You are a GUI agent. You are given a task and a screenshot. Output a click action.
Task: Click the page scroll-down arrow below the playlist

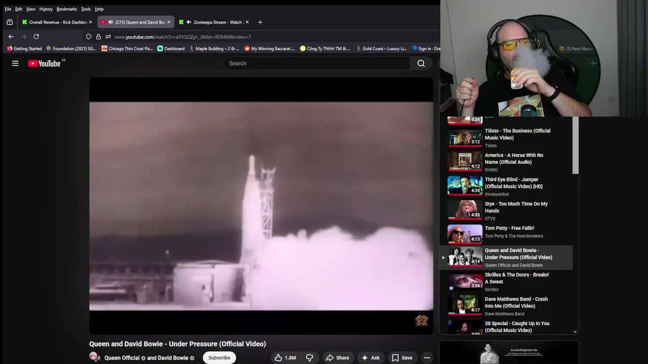point(575,332)
